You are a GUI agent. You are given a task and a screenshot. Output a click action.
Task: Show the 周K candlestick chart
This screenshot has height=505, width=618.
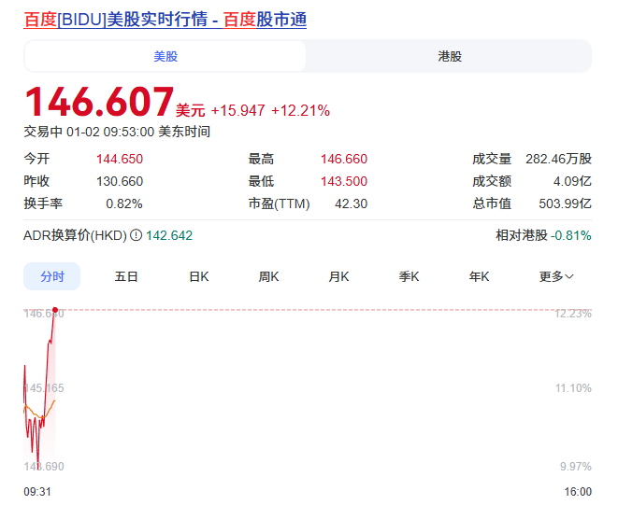click(269, 276)
